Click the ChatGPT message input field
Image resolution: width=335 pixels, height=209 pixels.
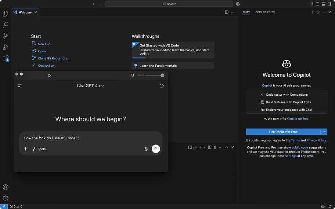(91, 138)
